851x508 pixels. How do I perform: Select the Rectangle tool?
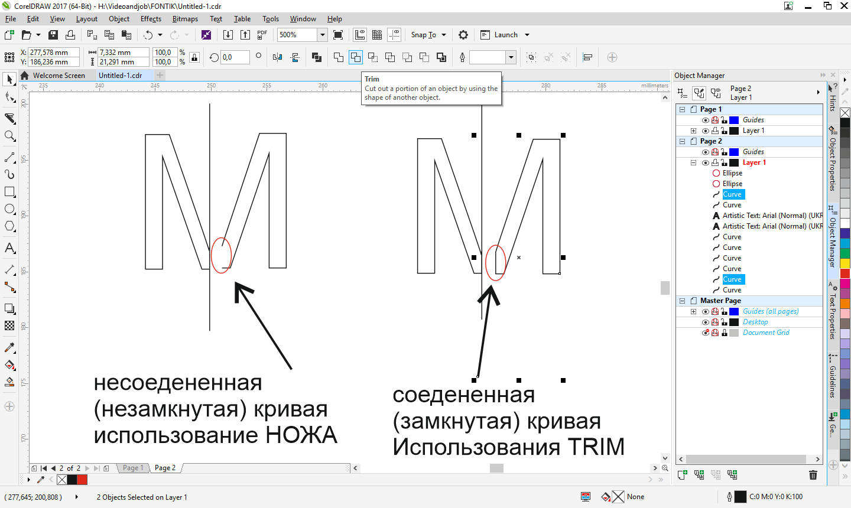[9, 192]
